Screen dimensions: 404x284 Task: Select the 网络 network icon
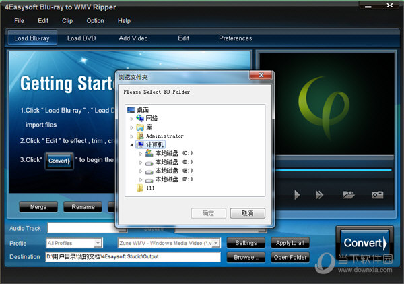pos(140,118)
